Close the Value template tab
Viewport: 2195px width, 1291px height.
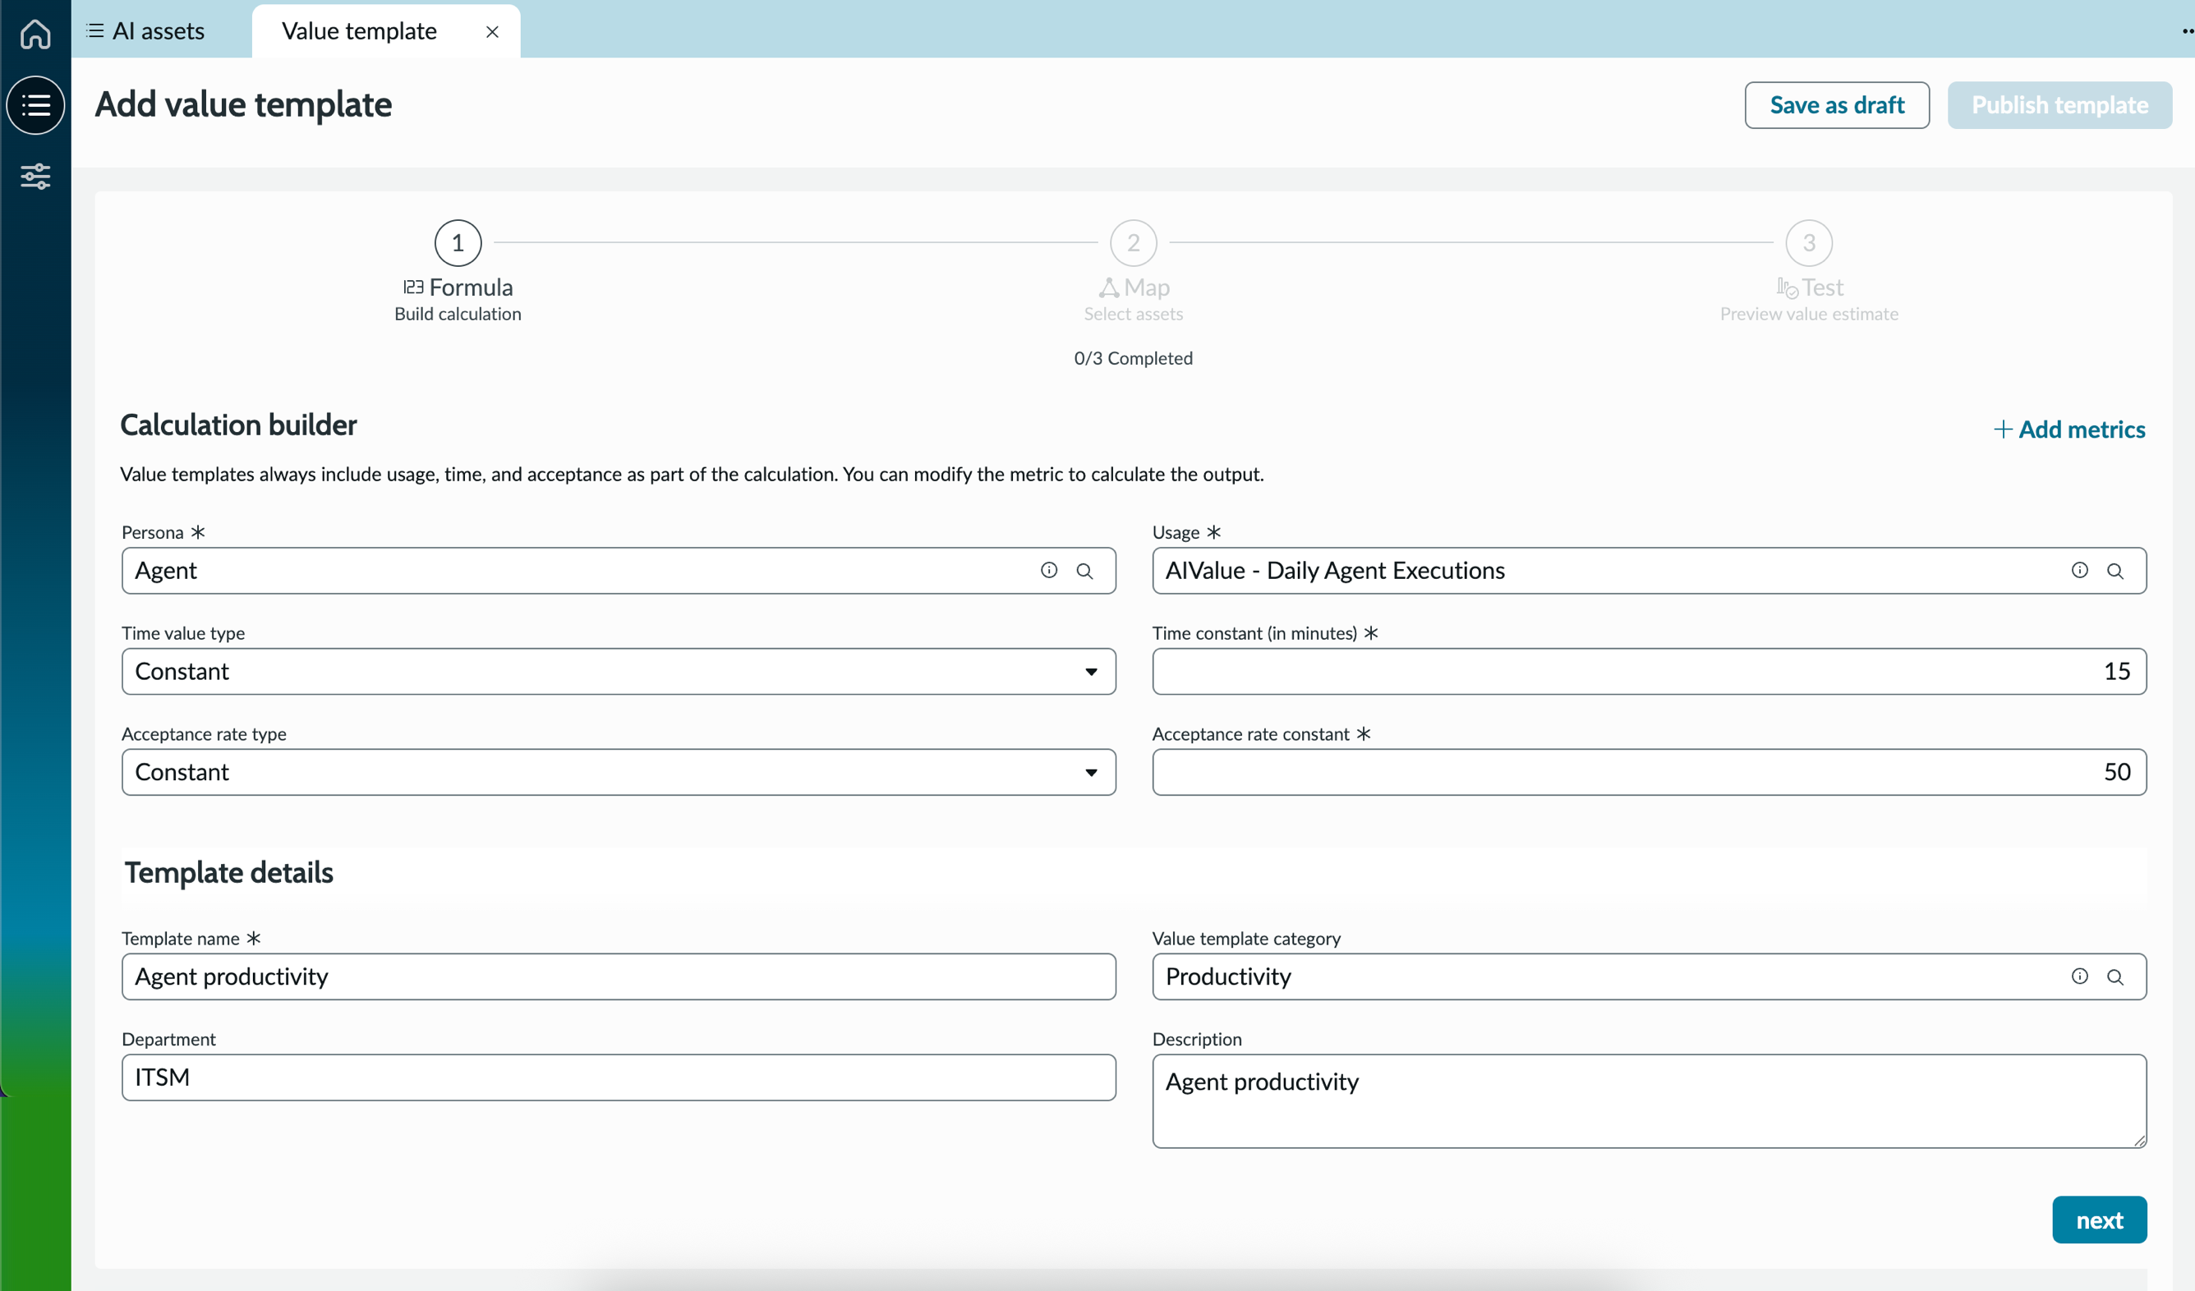click(492, 32)
